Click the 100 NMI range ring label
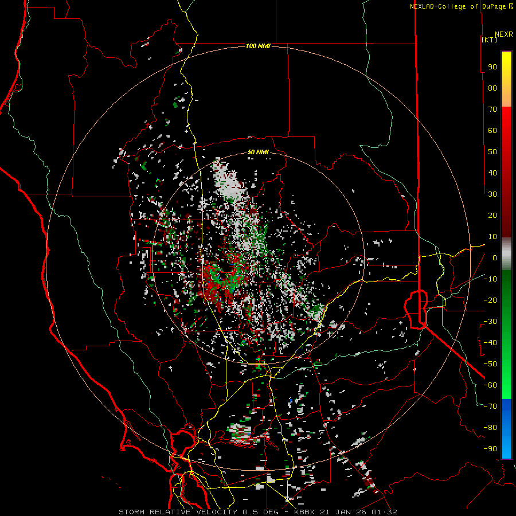The image size is (516, 516). pos(258,46)
